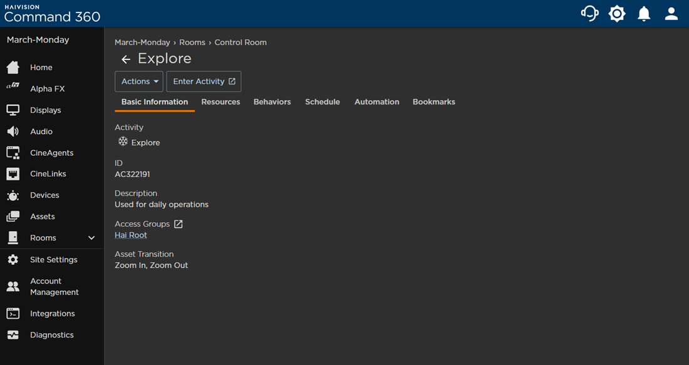
Task: Click Rooms in the breadcrumb
Action: (x=192, y=43)
